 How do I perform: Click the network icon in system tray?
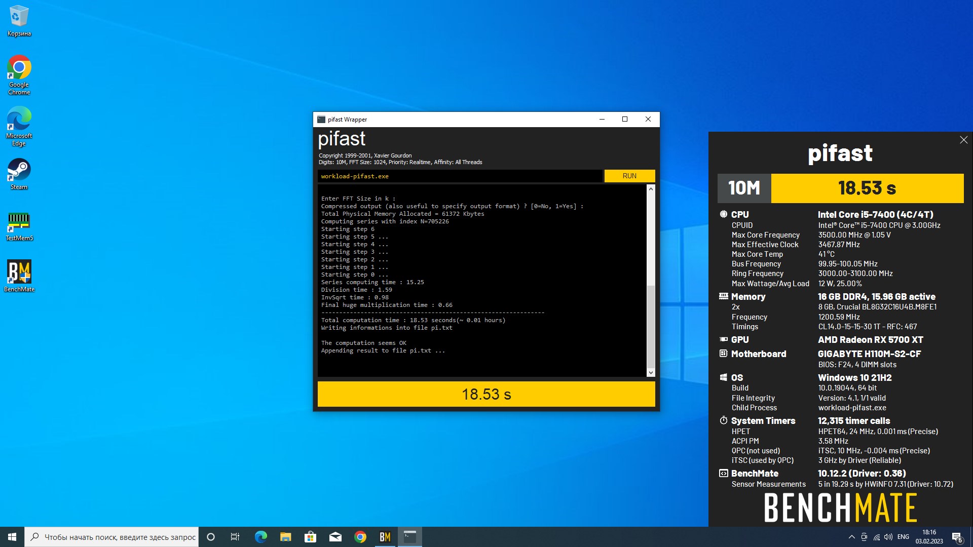pyautogui.click(x=876, y=537)
